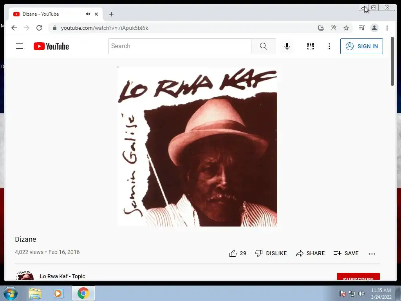Open the Lo Rwa Kaf - Topic channel
The height and width of the screenshot is (301, 401).
pyautogui.click(x=62, y=276)
